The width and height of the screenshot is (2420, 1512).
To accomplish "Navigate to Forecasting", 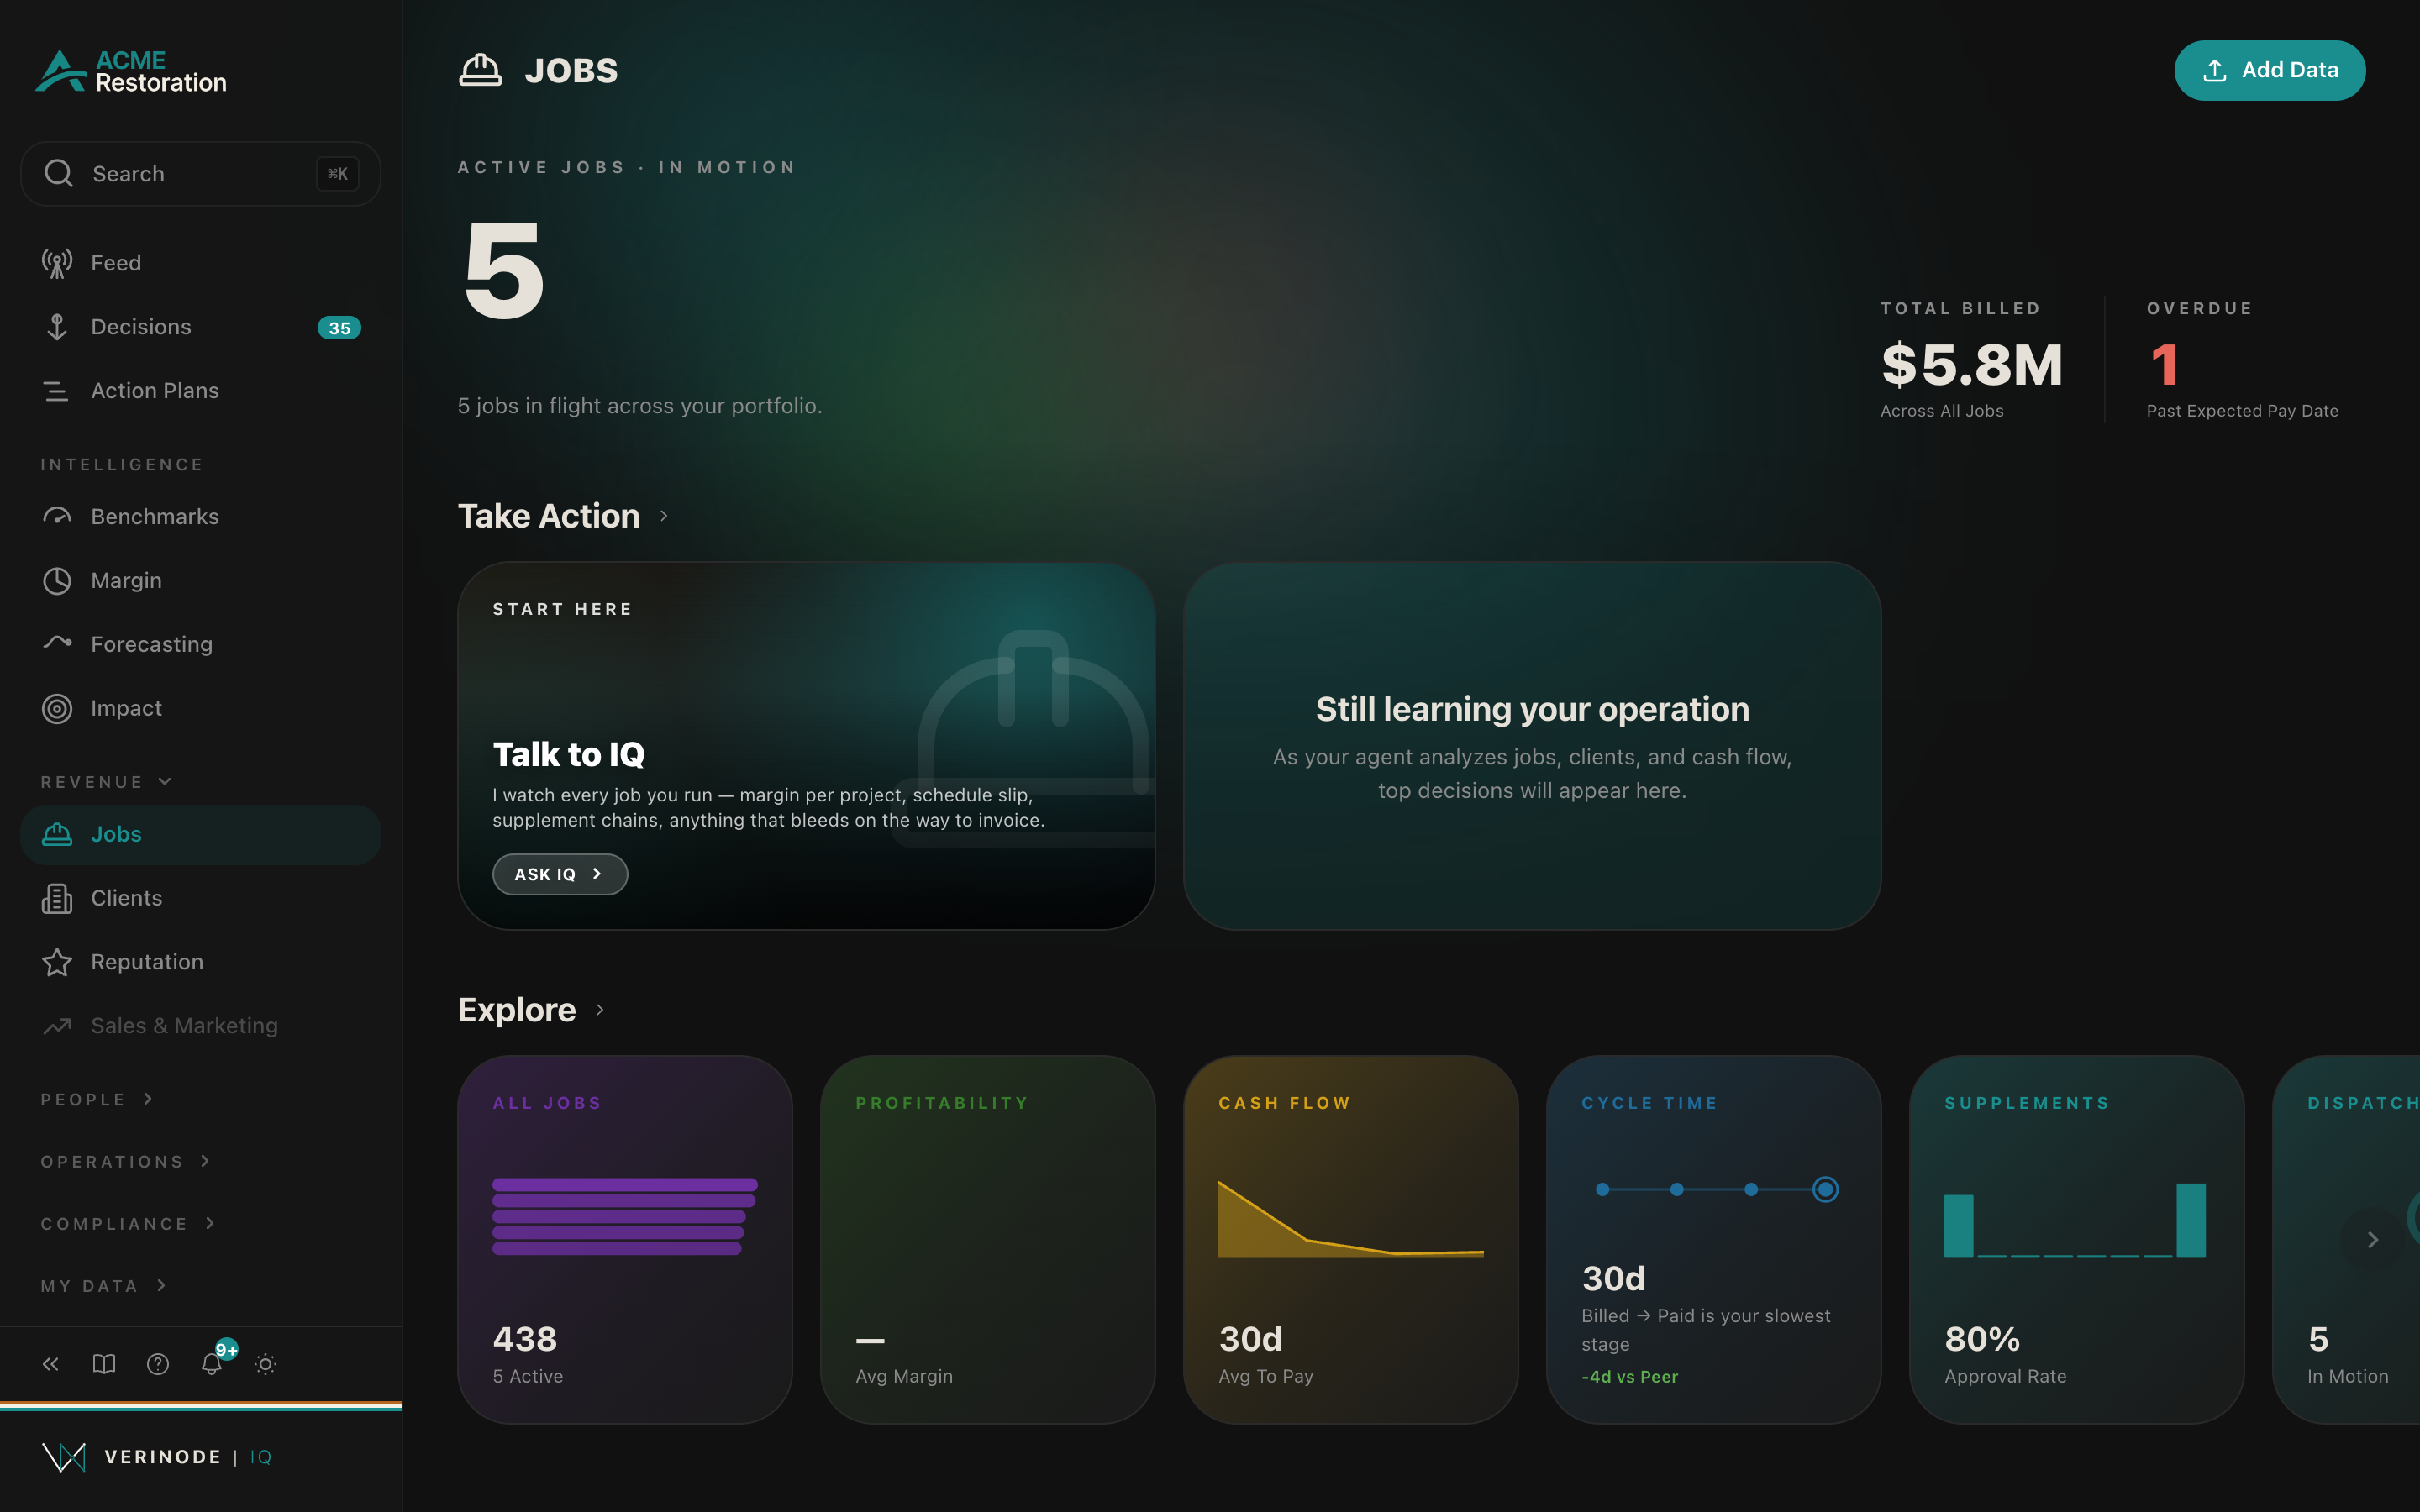I will coord(200,644).
